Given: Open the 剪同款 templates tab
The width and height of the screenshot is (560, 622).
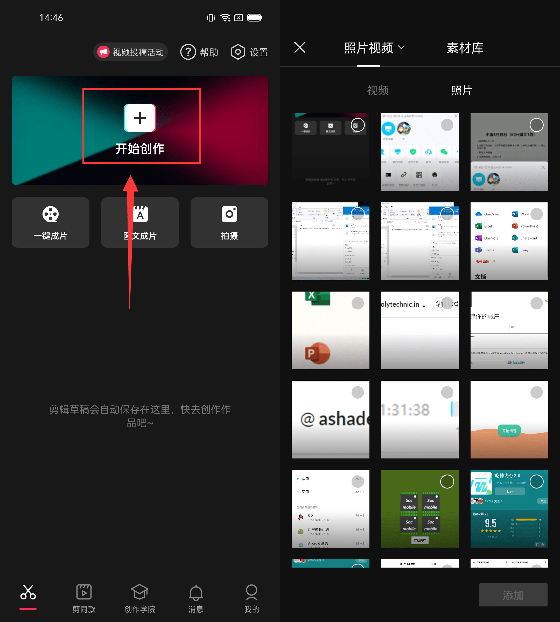Looking at the screenshot, I should 84,598.
